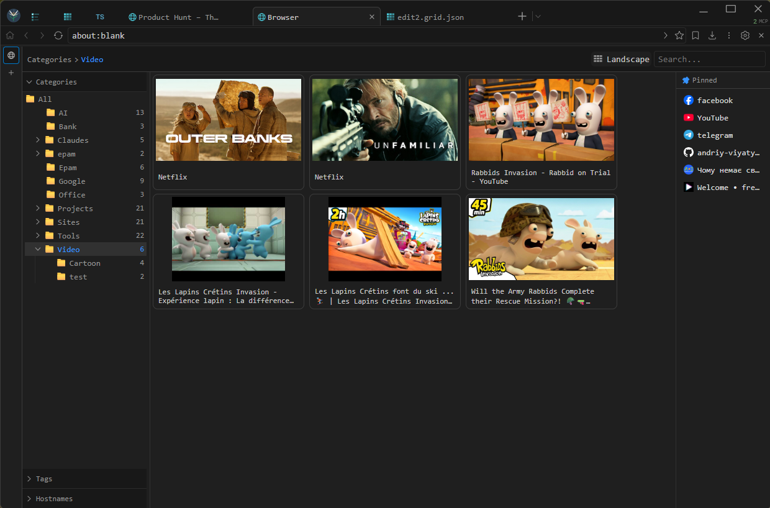Screen dimensions: 770x508
Task: Reload the page with refresh icon
Action: 58,35
